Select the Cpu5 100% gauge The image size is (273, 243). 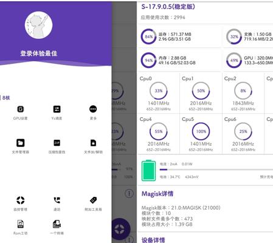(x=201, y=131)
